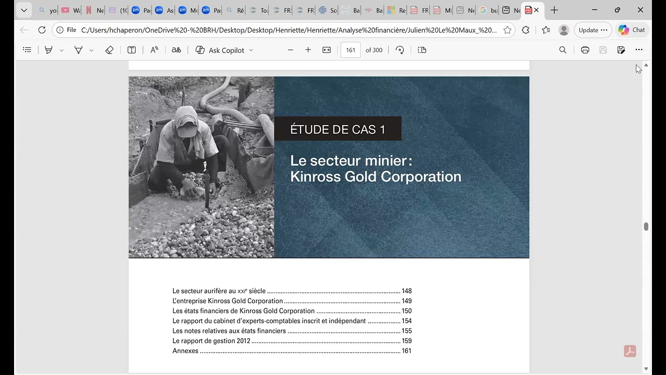This screenshot has width=666, height=375.
Task: Fit the page to width
Action: point(327,50)
